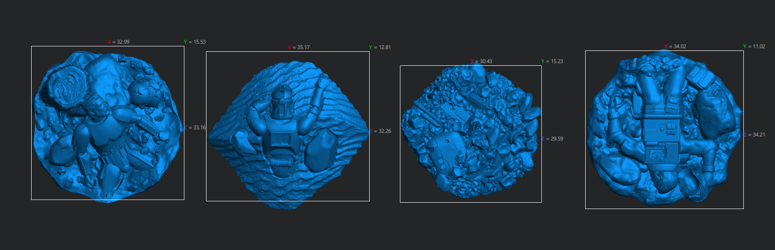Click the X = 34.02 dimension label

675,46
